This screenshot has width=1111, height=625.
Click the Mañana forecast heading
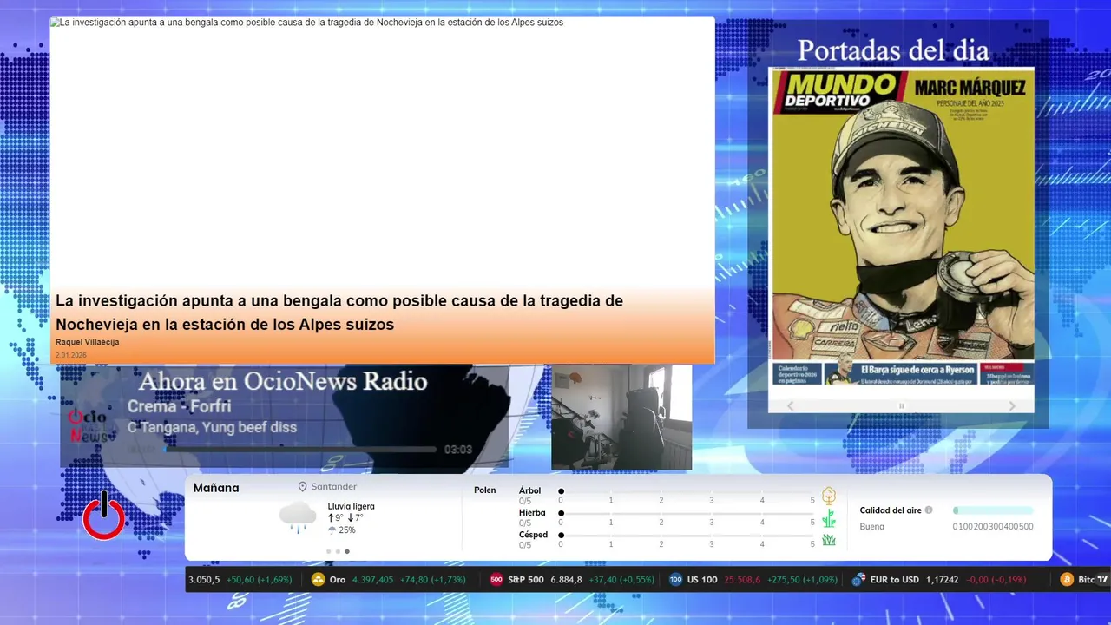point(216,488)
